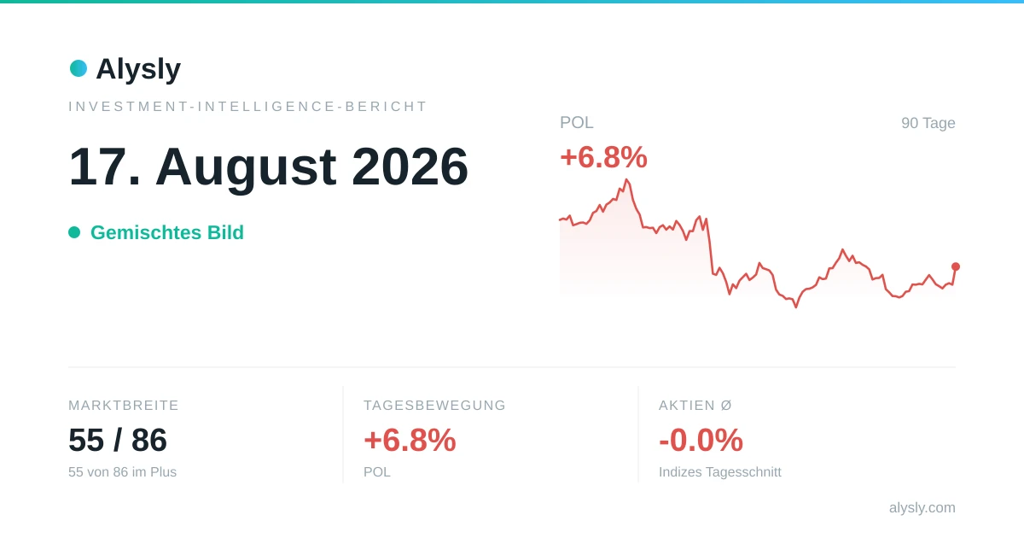The height and width of the screenshot is (538, 1024).
Task: Click the Alysly brand name
Action: [138, 68]
